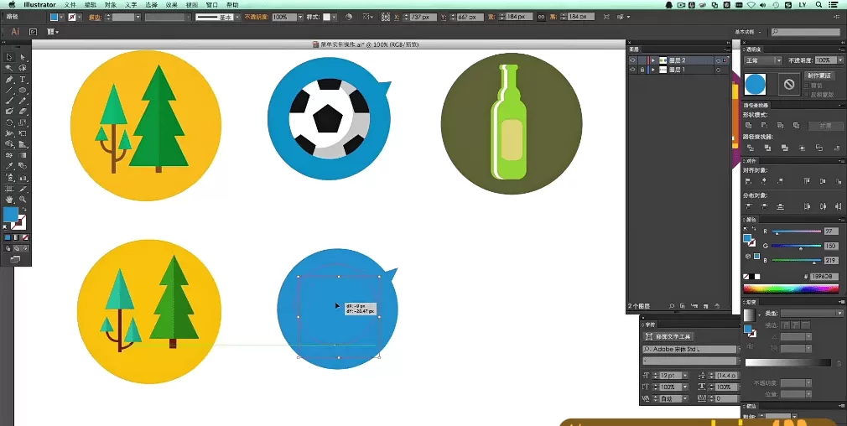Expand the 图层 2 layer contents

pos(652,60)
